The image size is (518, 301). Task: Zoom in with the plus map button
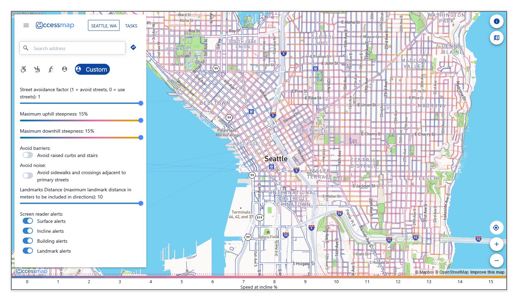pos(497,244)
